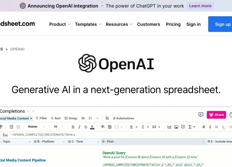Open Automations
Image resolution: width=232 pixels, height=167 pixels.
pyautogui.click(x=124, y=118)
